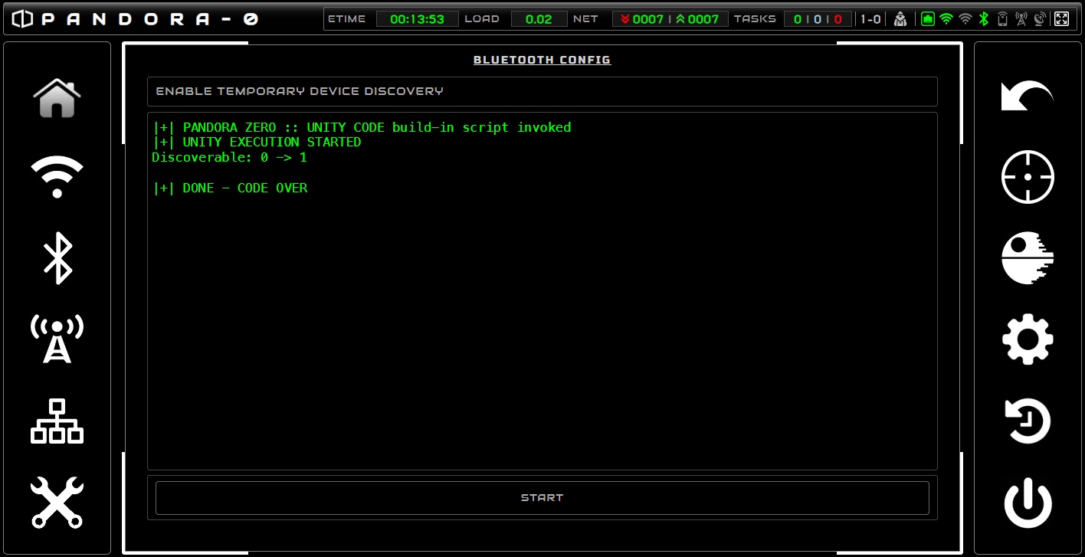Open settings with the gear icon
This screenshot has width=1085, height=557.
[x=1028, y=339]
